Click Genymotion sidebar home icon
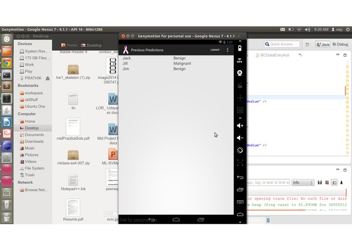Viewport: 352px width, 250px height. coord(240,215)
